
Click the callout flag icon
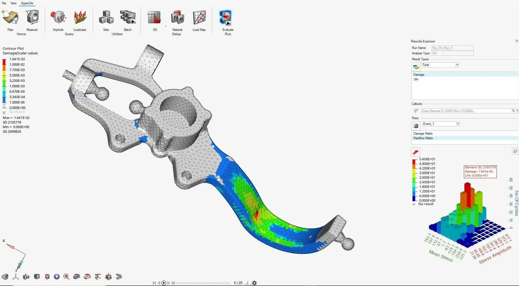[416, 111]
